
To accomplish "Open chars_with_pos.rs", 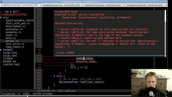I will 18,23.
